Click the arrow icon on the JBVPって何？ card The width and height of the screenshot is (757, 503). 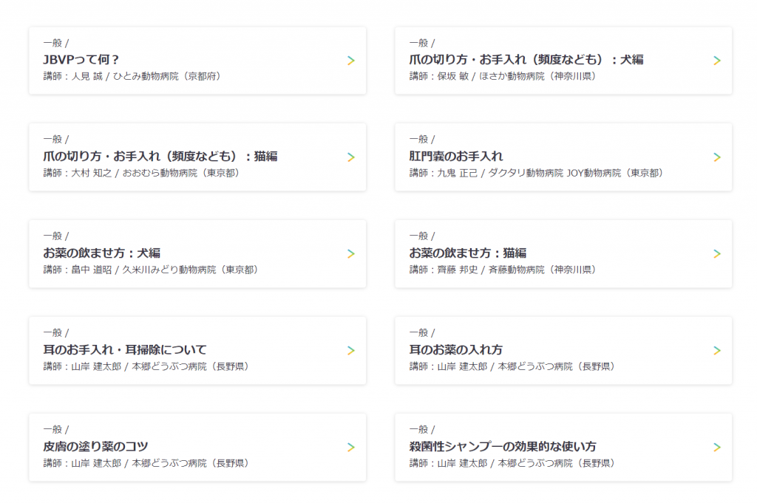351,61
